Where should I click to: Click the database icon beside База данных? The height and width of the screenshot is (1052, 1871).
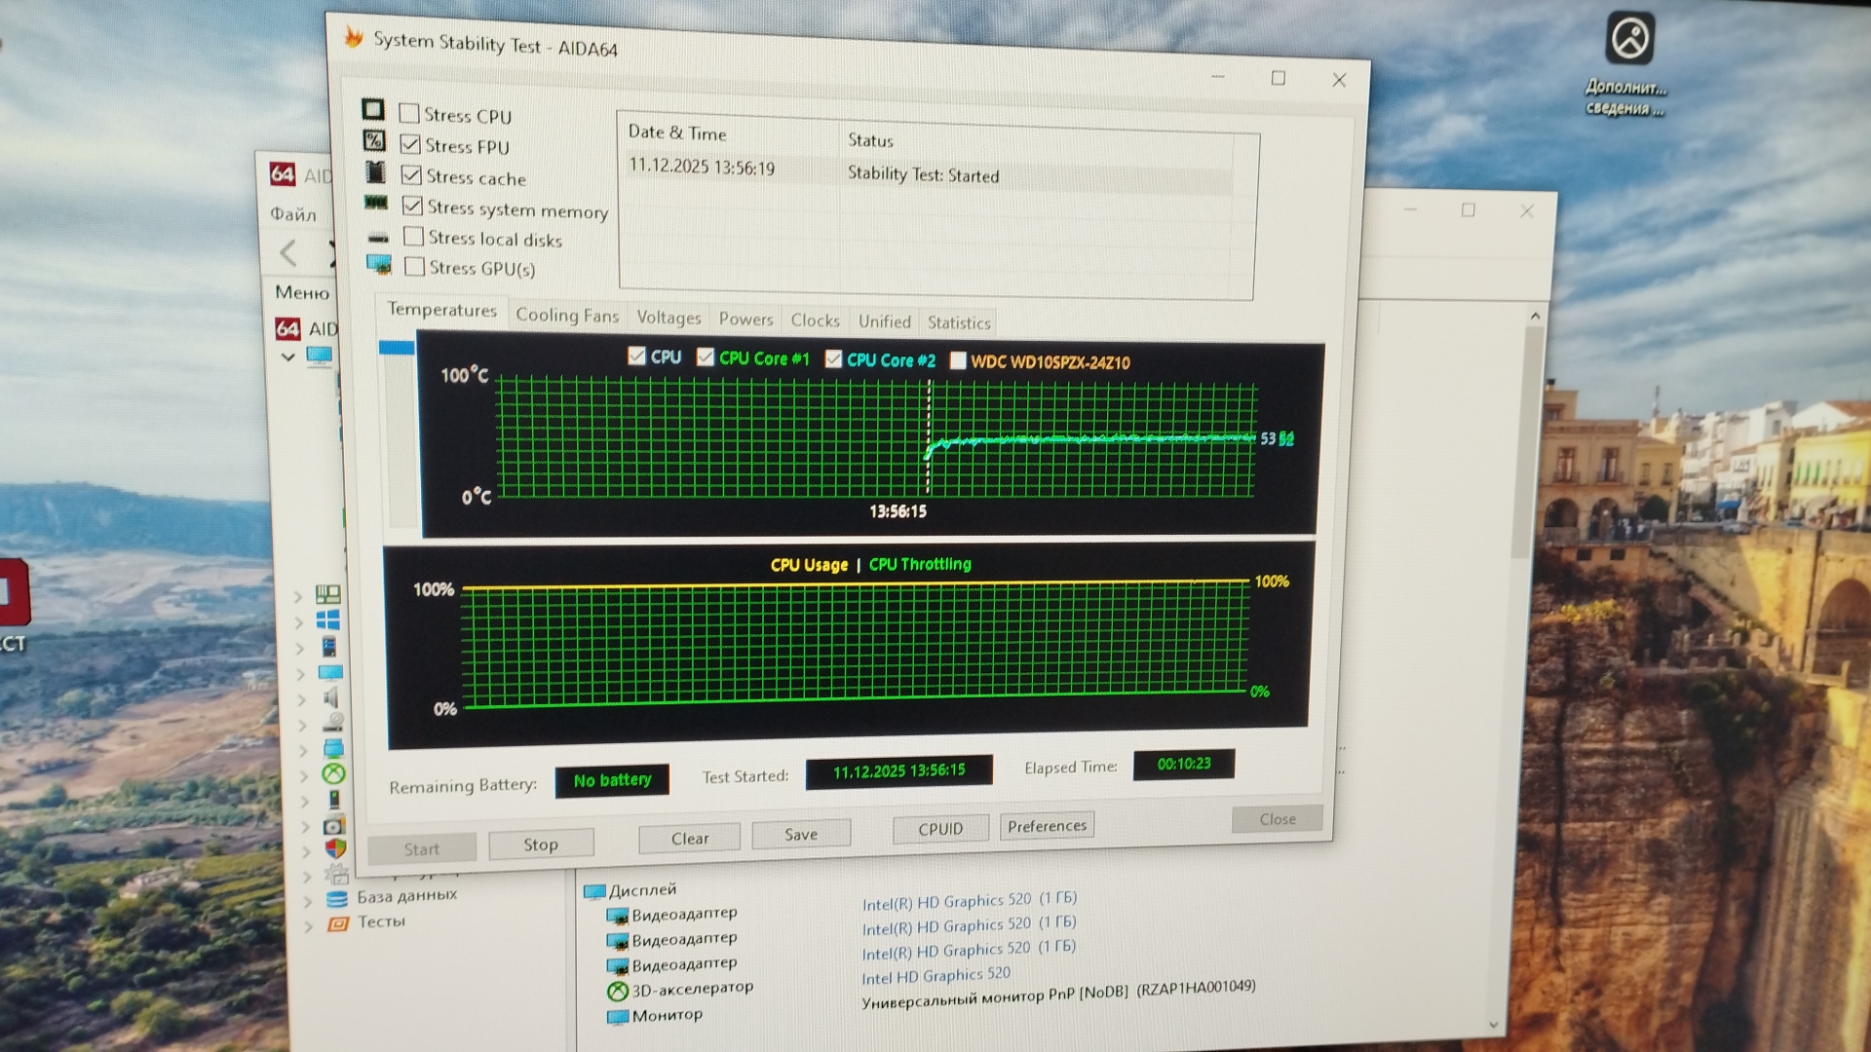tap(337, 899)
